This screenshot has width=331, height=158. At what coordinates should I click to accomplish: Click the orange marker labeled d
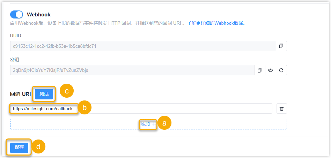38,147
